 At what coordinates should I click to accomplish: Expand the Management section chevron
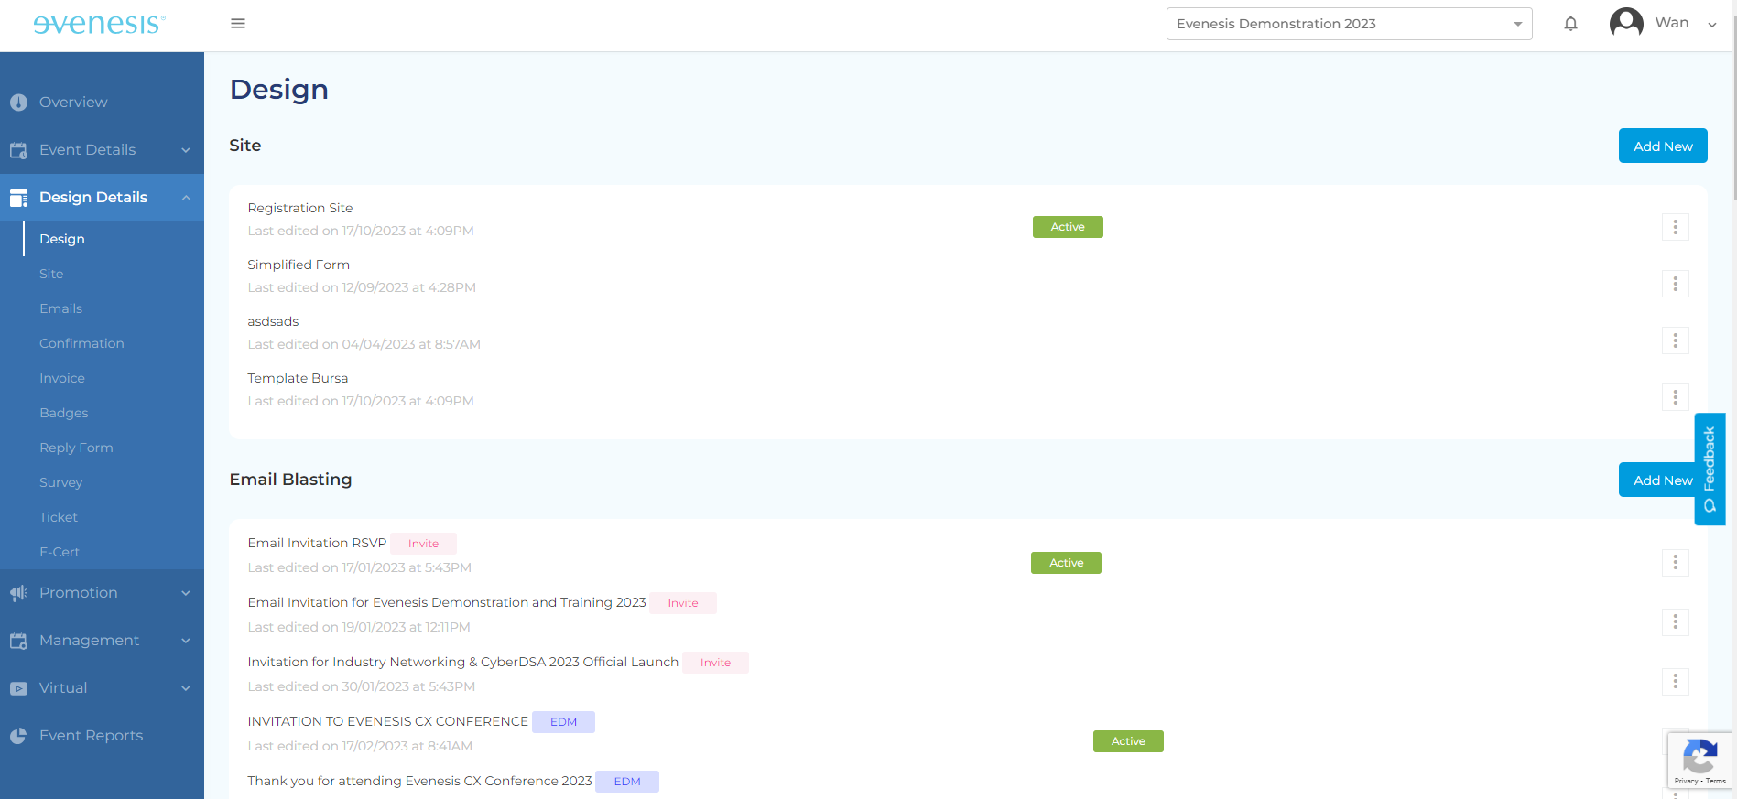tap(186, 641)
